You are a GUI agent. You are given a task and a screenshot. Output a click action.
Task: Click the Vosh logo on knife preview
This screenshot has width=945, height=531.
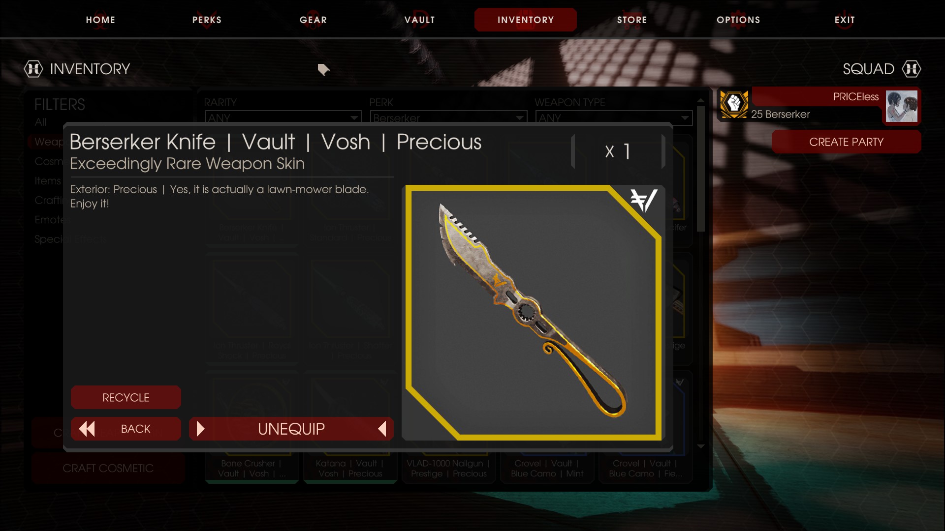pyautogui.click(x=644, y=200)
